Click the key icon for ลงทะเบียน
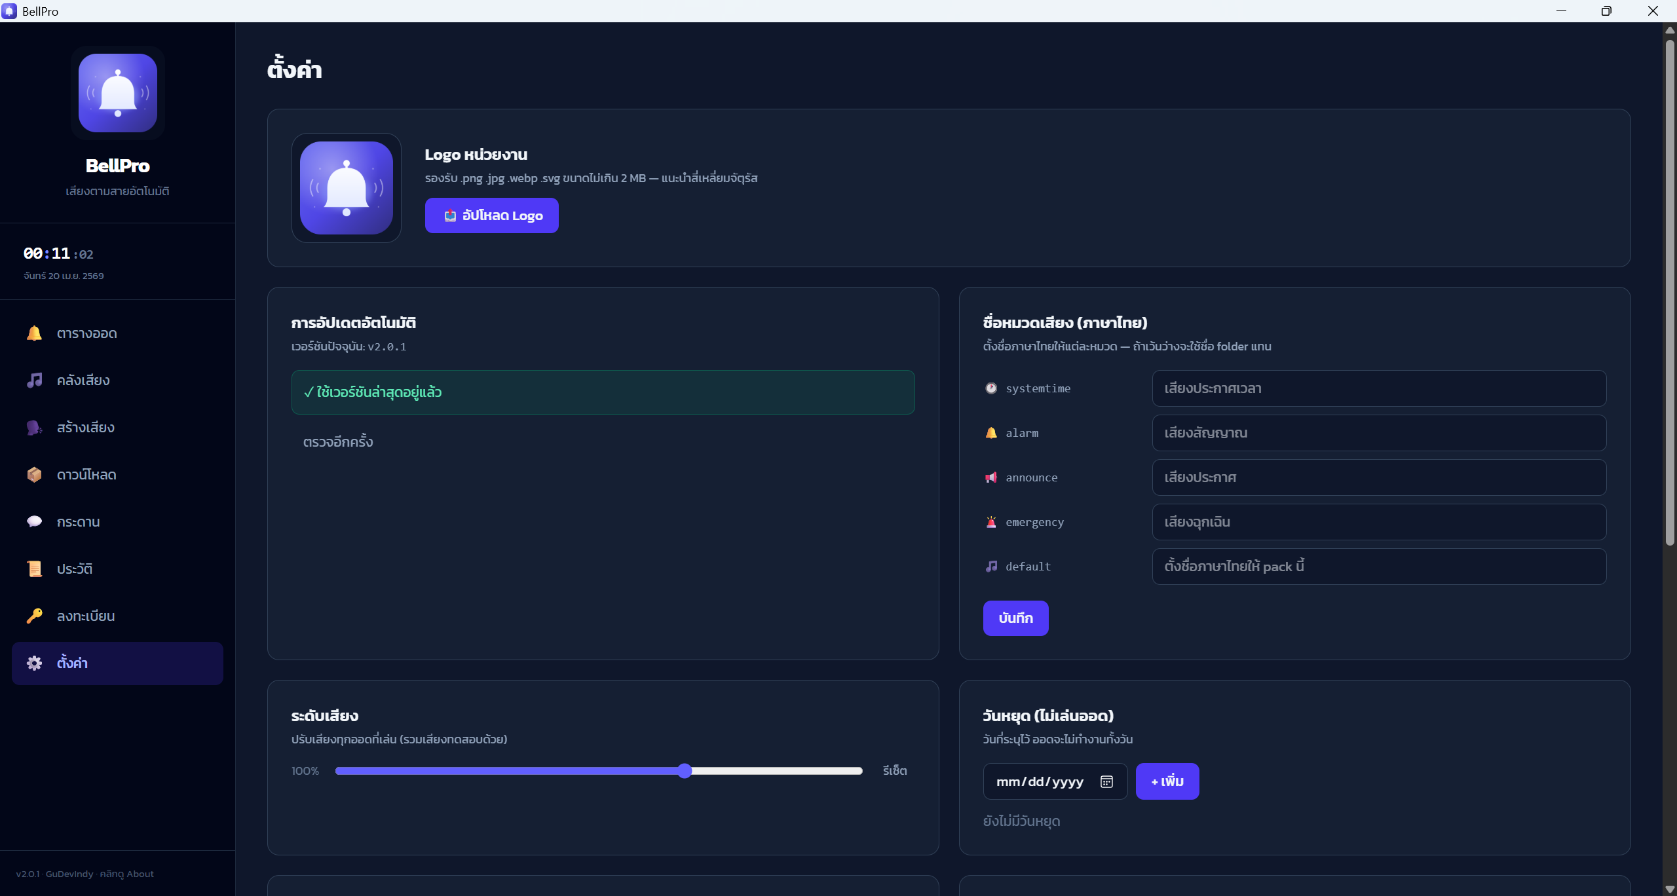Screen dimensions: 1677x896 [34, 616]
